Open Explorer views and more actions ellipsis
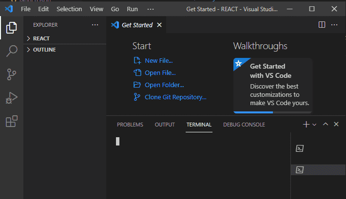 [95, 25]
